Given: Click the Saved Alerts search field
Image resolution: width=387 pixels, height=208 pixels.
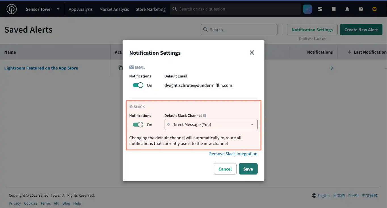Looking at the screenshot, I should (x=239, y=30).
